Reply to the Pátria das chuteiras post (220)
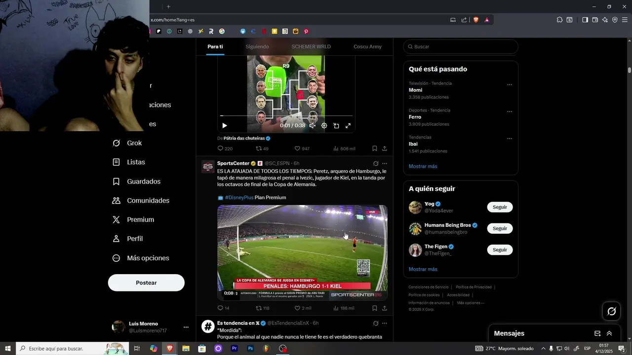Screen dimensions: 632x355 225,148
